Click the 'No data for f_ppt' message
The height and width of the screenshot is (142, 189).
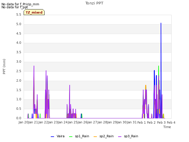point(14,7)
